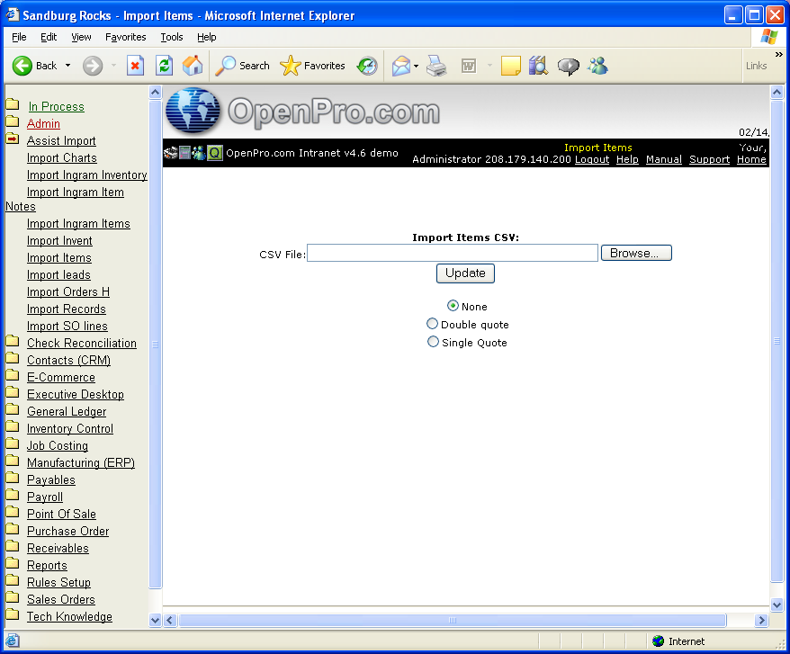Choose the Single Quote radio button

pyautogui.click(x=434, y=342)
